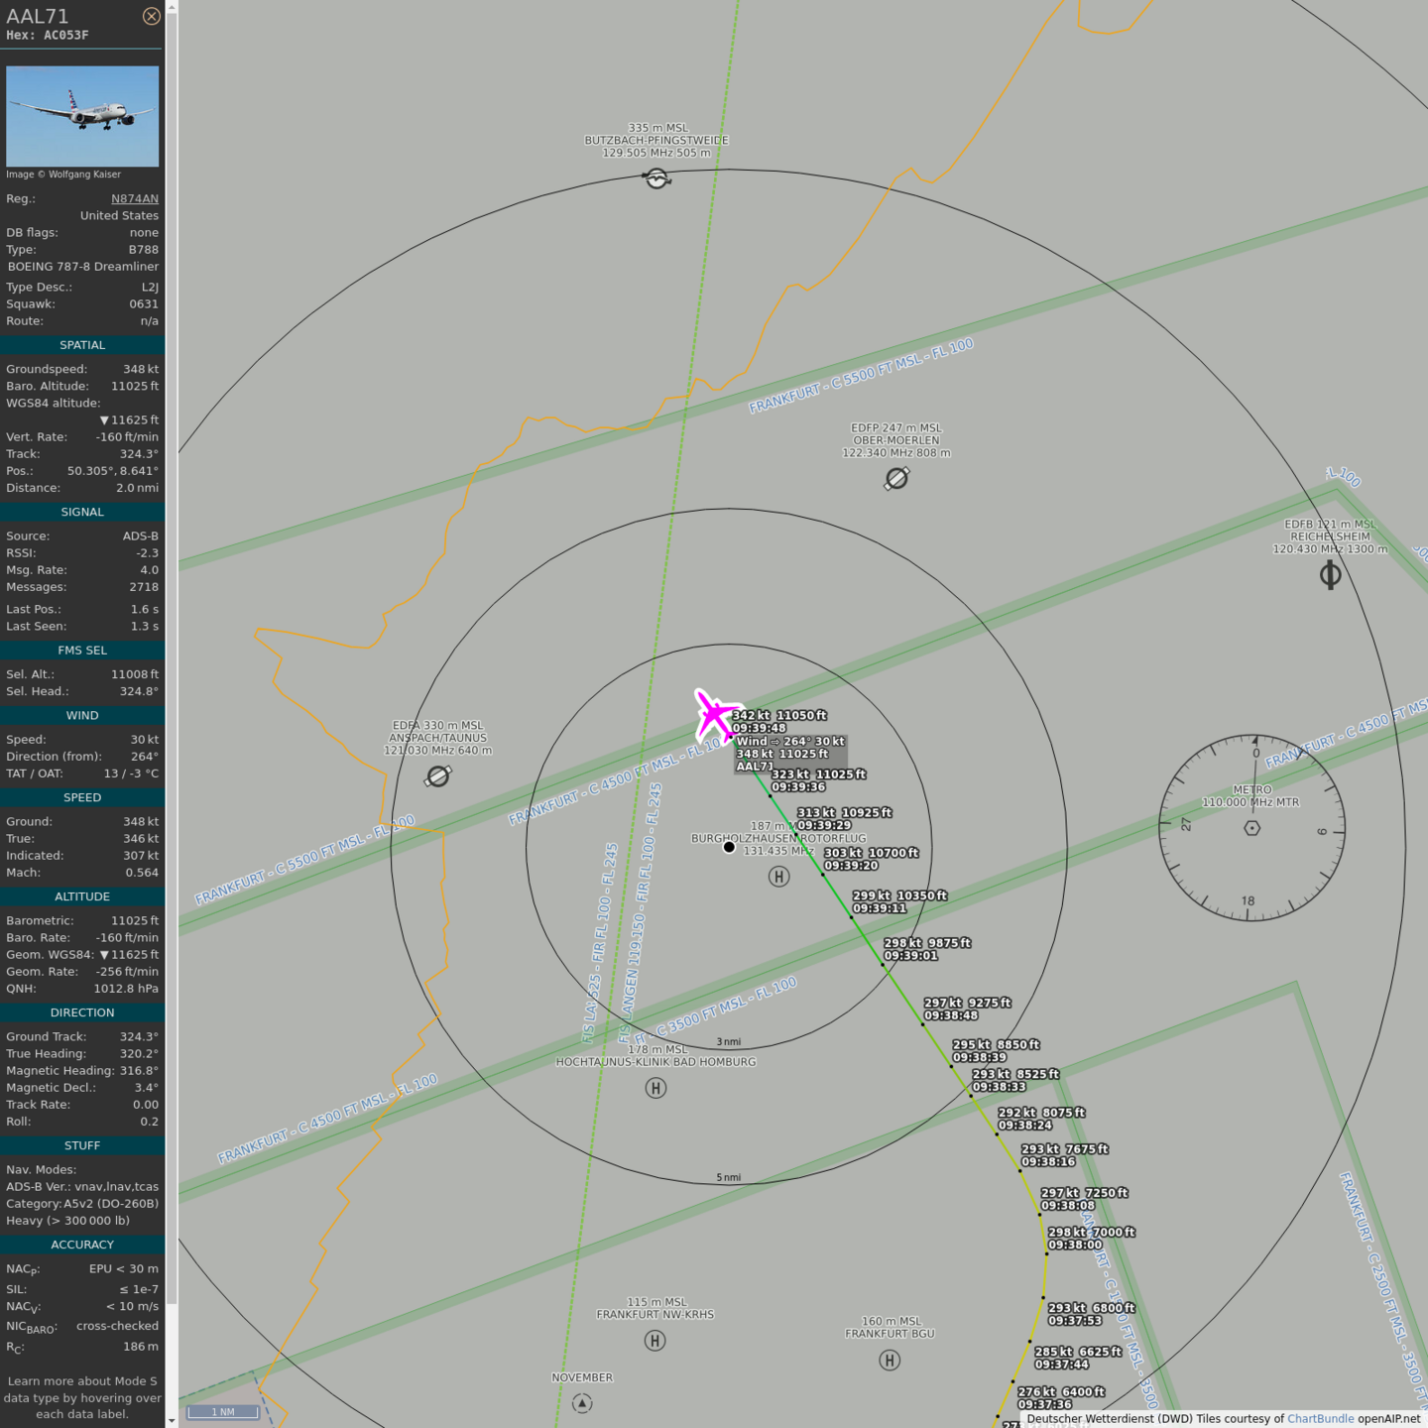The width and height of the screenshot is (1428, 1428).
Task: Select the EDFB Reichelsheim airport symbol
Action: coord(1331,574)
